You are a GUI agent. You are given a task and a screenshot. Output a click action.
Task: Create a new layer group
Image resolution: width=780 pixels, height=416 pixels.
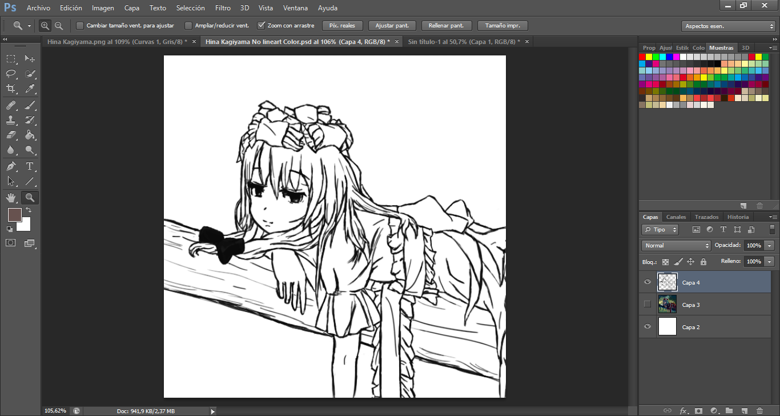click(x=729, y=410)
